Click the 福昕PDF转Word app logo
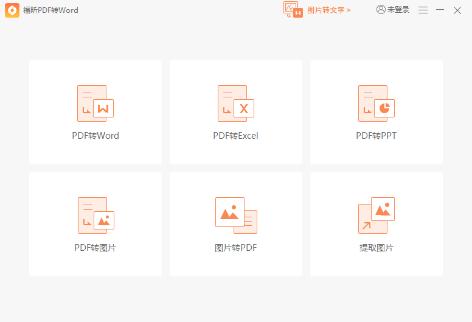The height and width of the screenshot is (322, 472). coord(12,10)
